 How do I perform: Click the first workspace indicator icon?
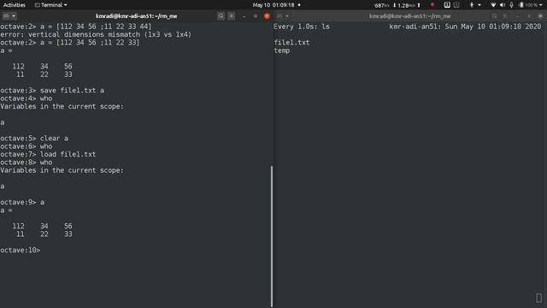447,5
